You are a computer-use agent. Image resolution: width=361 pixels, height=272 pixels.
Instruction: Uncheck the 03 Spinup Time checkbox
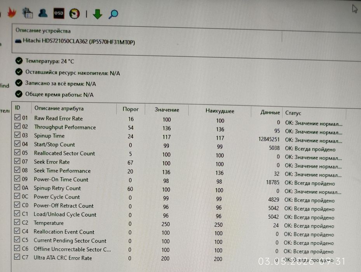pos(17,135)
